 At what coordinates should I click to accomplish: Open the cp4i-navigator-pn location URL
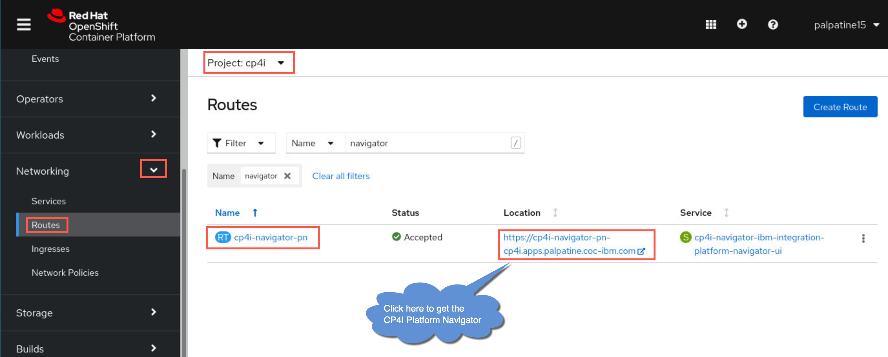[x=569, y=244]
